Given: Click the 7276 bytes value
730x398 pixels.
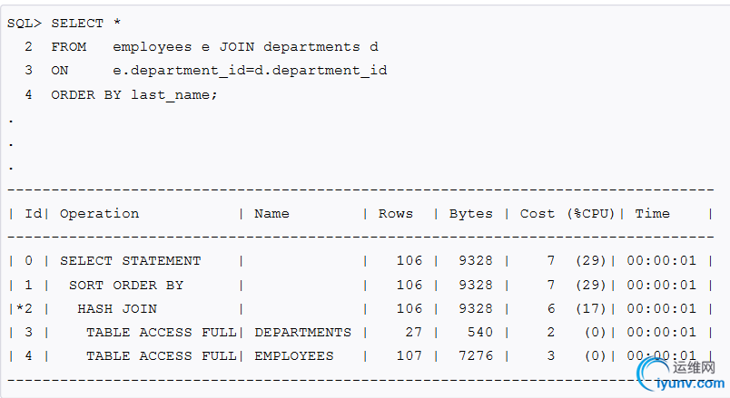Looking at the screenshot, I should coord(475,356).
